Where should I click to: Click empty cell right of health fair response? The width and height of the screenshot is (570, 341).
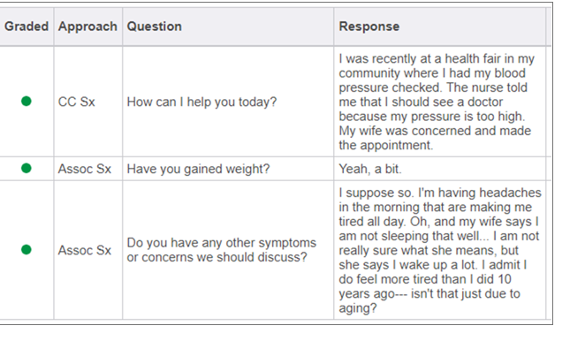tap(549, 102)
